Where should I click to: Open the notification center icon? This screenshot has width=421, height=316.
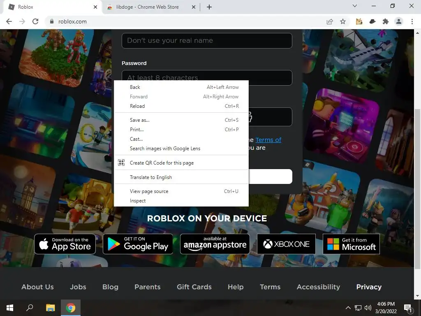click(408, 308)
